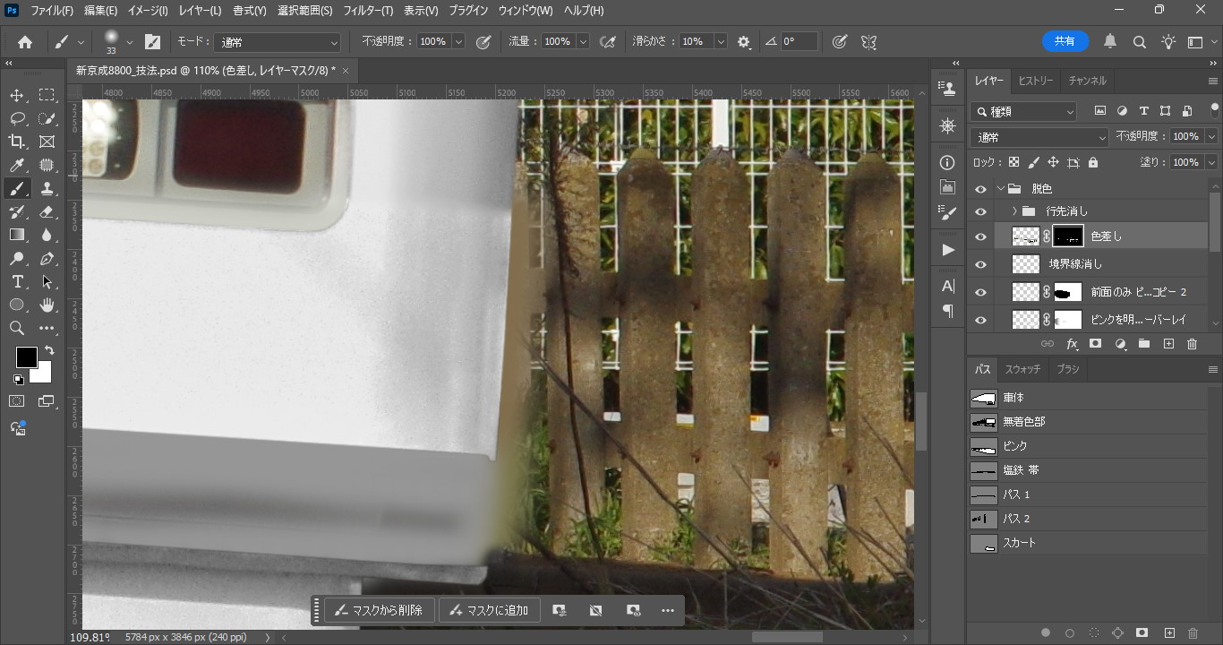
Task: Expand the 行先消し layer group
Action: tap(1014, 211)
